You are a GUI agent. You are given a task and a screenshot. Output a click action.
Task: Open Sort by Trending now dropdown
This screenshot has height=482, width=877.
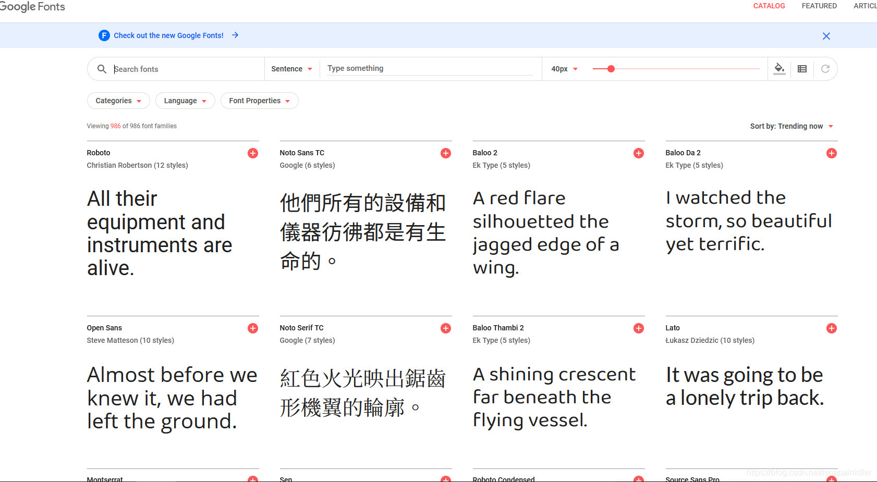click(791, 126)
